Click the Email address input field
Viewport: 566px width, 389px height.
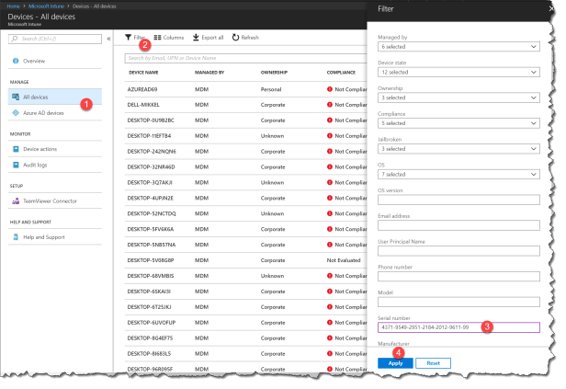pyautogui.click(x=458, y=225)
